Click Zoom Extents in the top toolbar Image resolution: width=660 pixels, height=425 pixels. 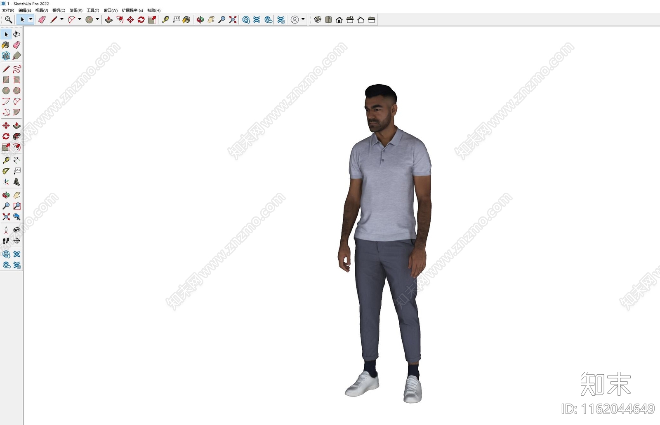click(x=233, y=19)
